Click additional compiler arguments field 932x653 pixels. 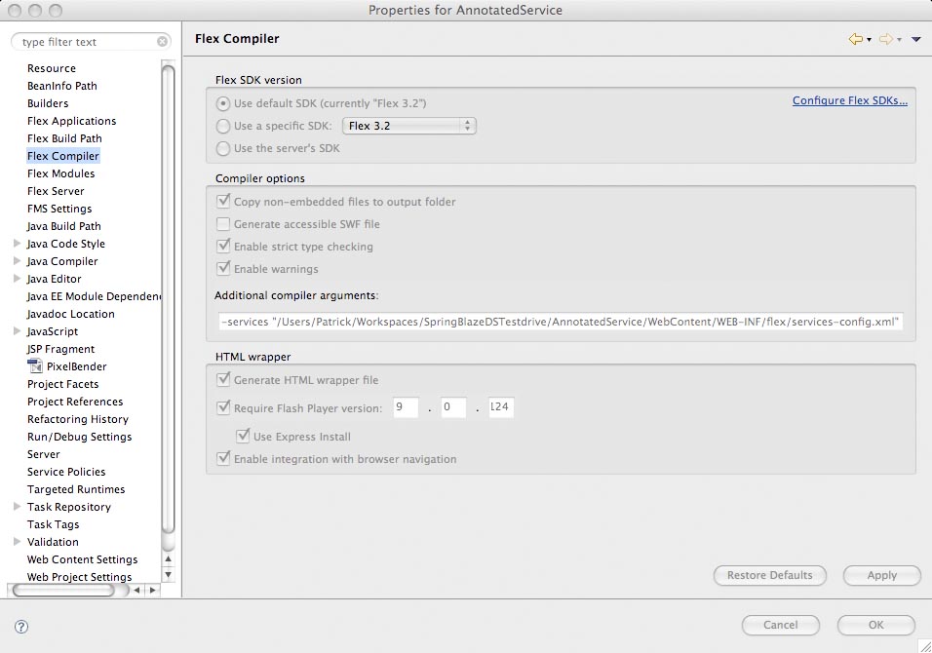point(561,322)
